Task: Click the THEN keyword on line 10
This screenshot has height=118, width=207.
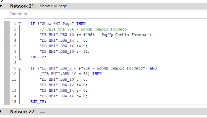Action: coord(97,74)
